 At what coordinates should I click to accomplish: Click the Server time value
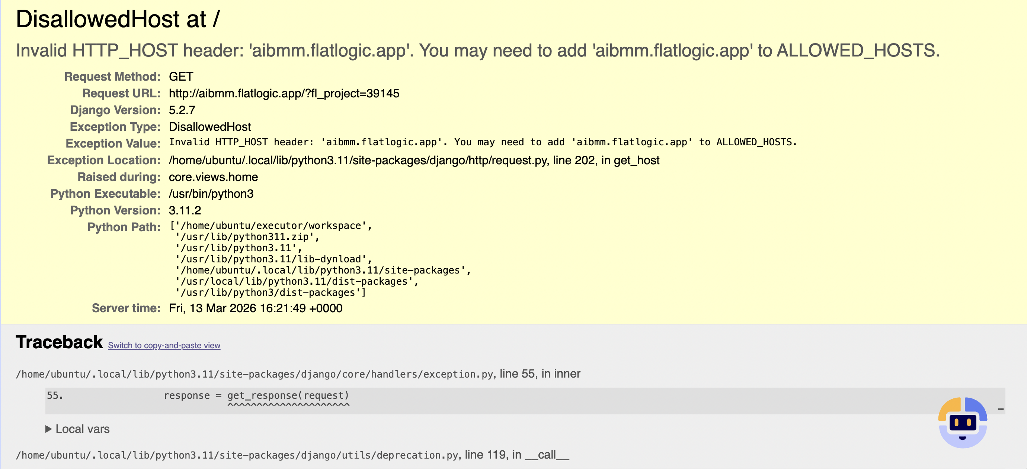pyautogui.click(x=255, y=308)
